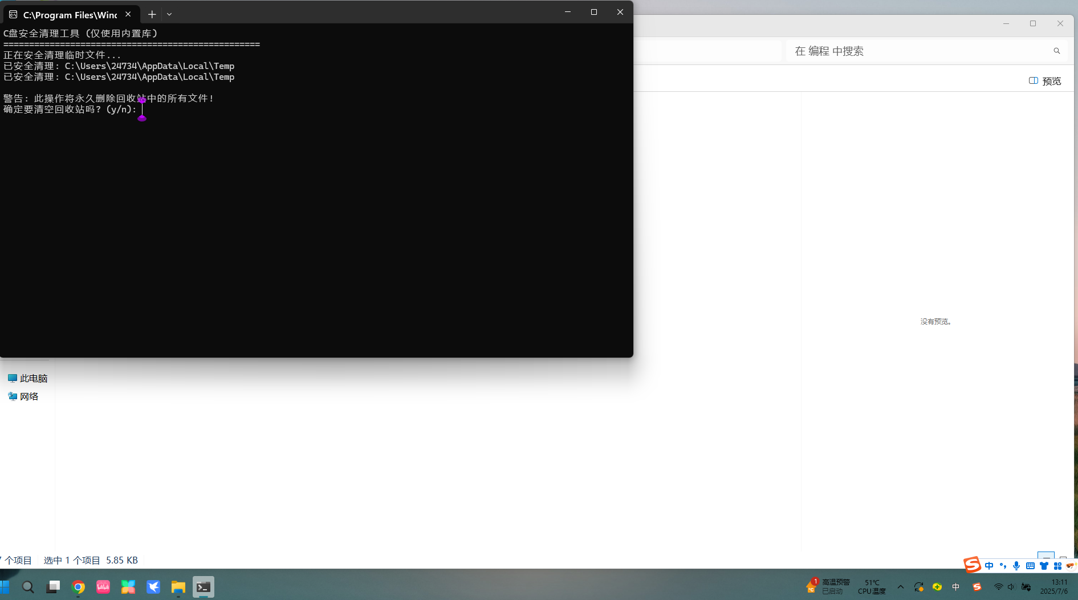Close the terminal window
1078x600 pixels.
point(620,12)
